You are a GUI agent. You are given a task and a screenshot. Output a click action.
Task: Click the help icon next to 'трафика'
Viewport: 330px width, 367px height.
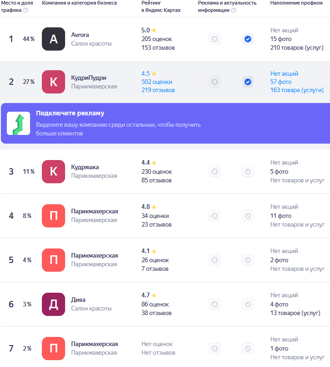tap(25, 10)
